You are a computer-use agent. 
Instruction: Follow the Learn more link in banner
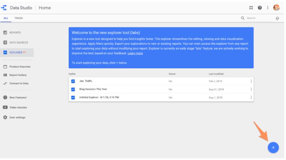pyautogui.click(x=135, y=53)
